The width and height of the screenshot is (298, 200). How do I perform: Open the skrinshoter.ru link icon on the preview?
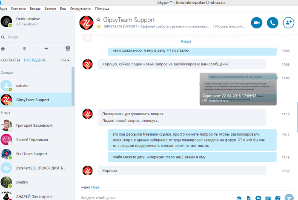pyautogui.click(x=204, y=101)
